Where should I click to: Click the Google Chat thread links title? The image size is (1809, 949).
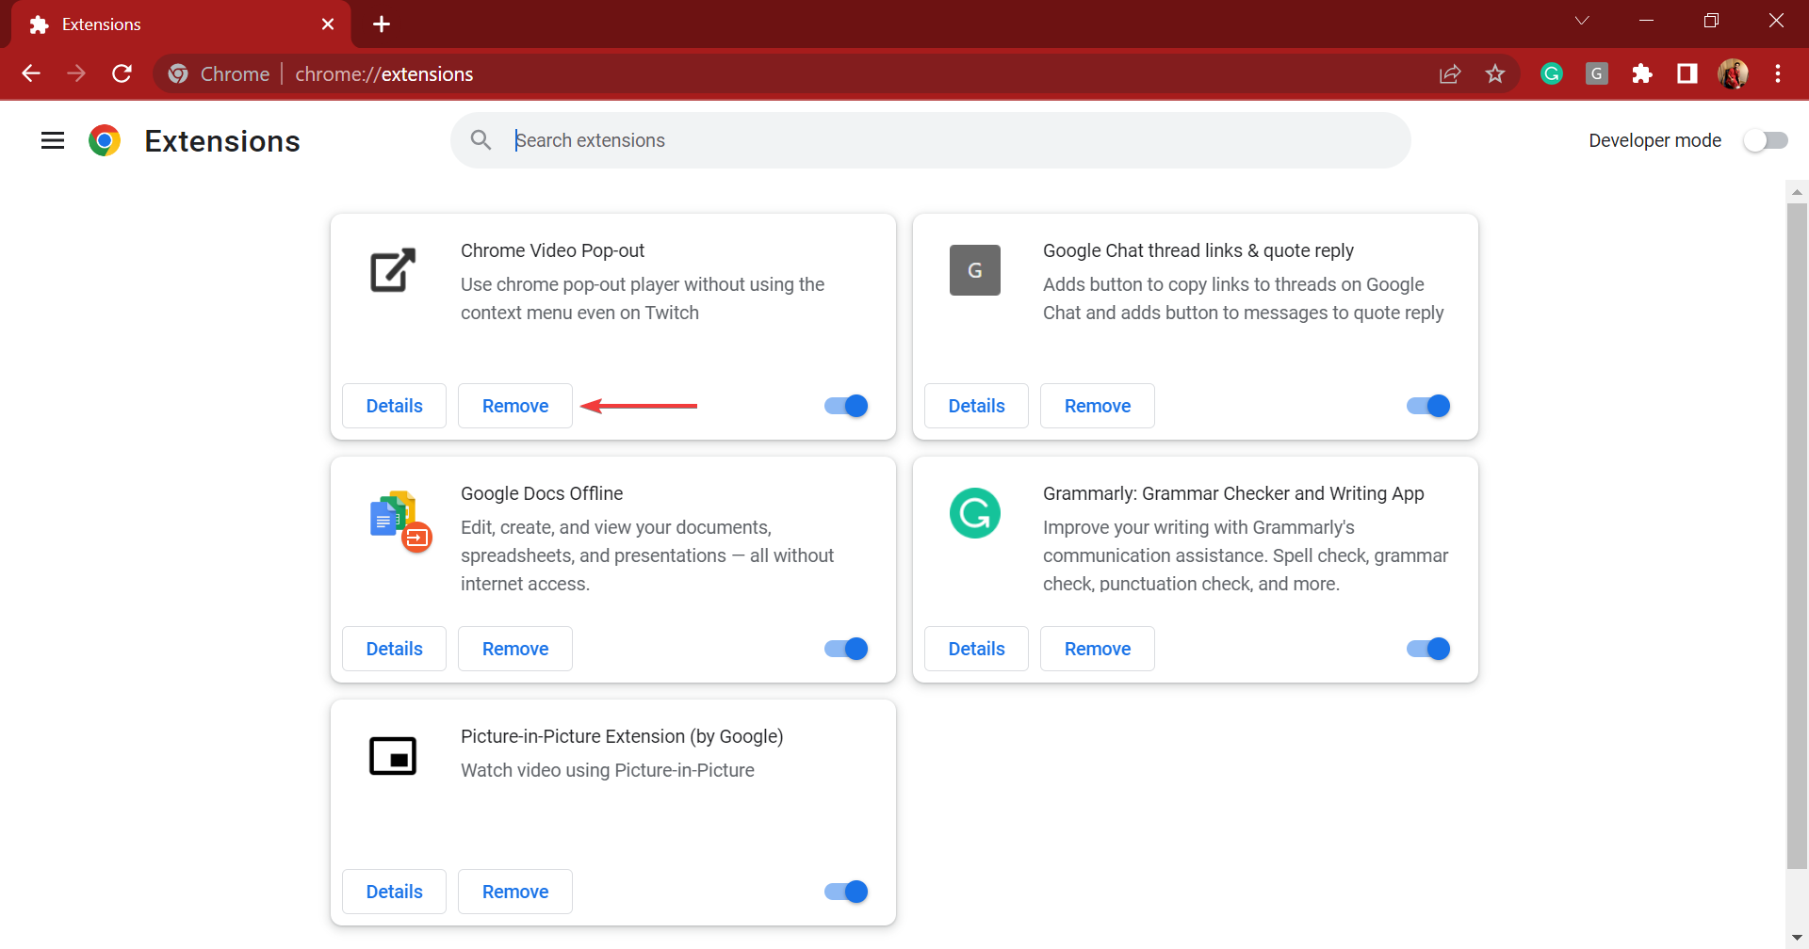(x=1198, y=250)
